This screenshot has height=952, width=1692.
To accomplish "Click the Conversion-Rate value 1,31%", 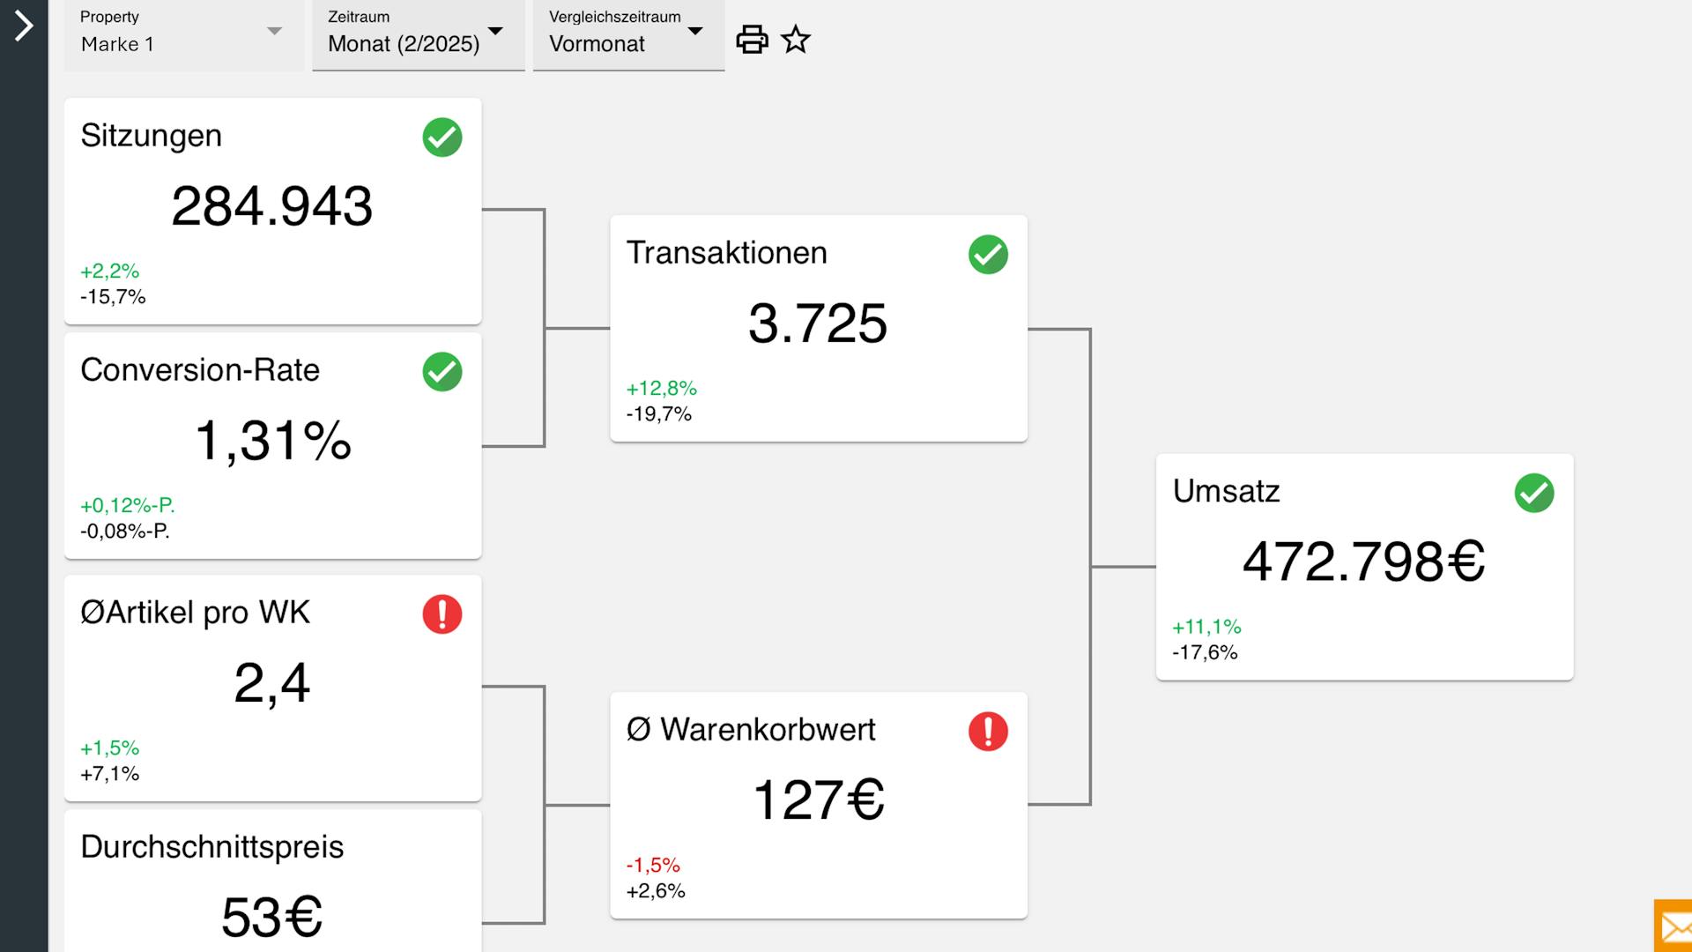I will 273,440.
